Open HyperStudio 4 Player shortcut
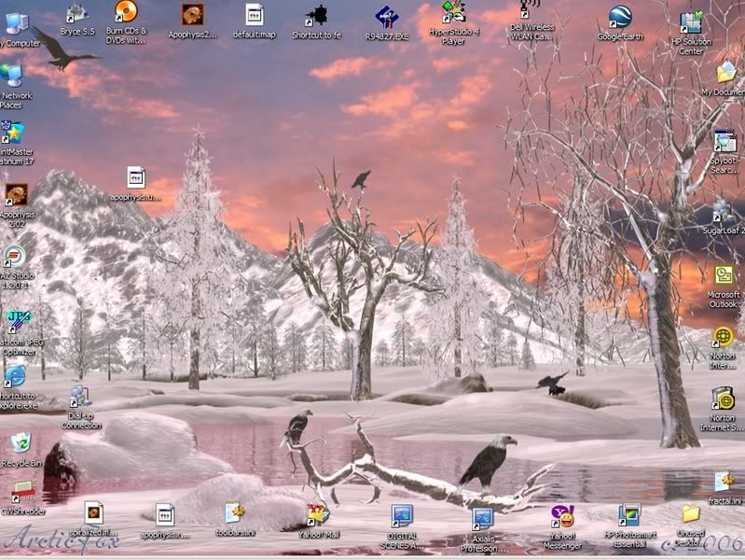 pos(453,13)
